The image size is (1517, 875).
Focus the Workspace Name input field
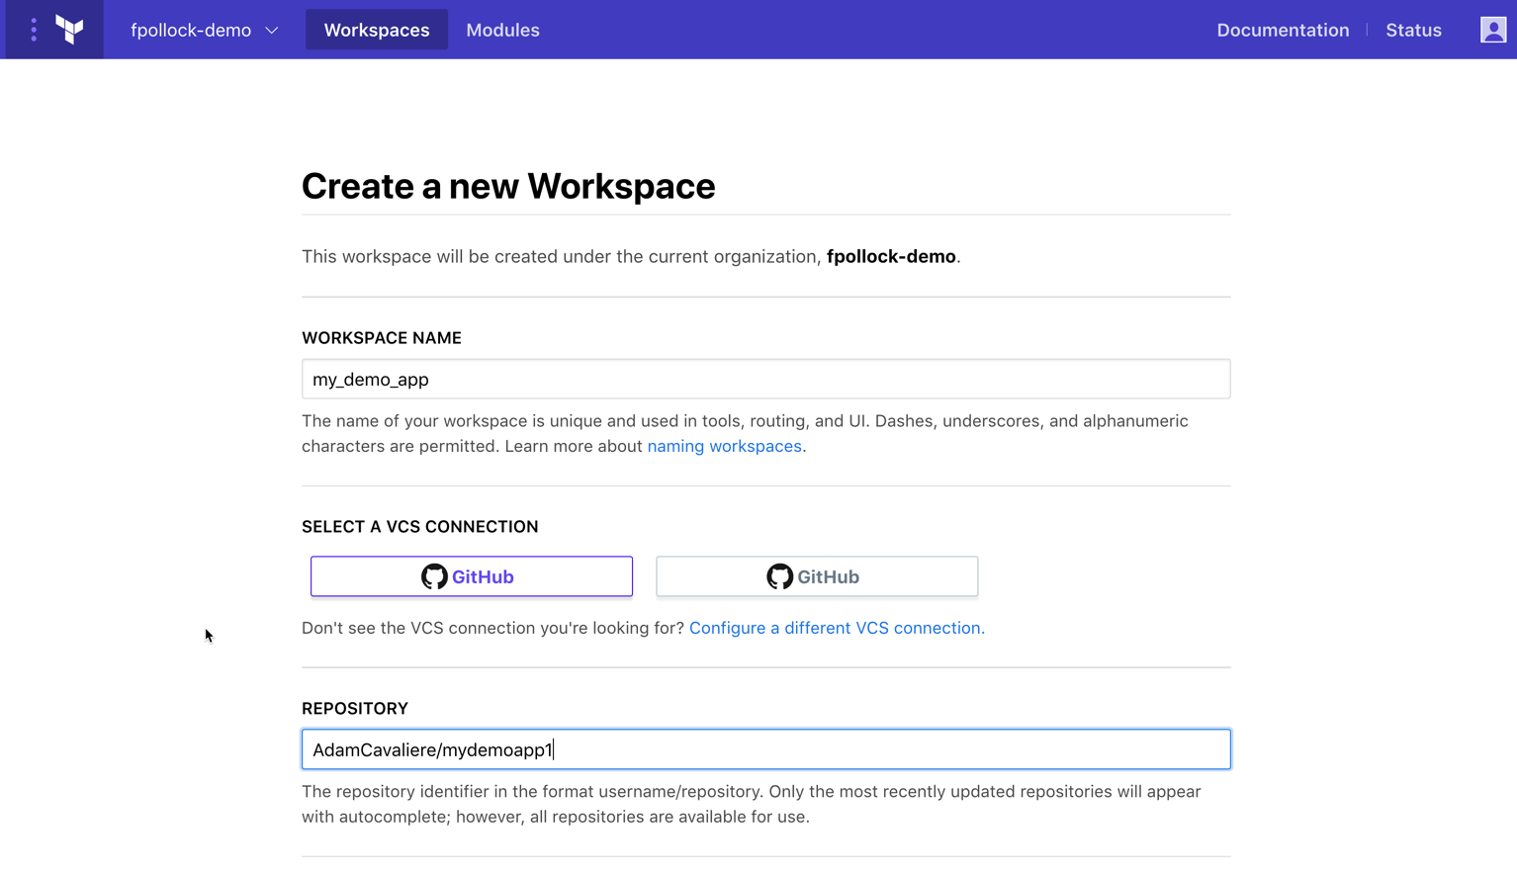click(x=765, y=380)
